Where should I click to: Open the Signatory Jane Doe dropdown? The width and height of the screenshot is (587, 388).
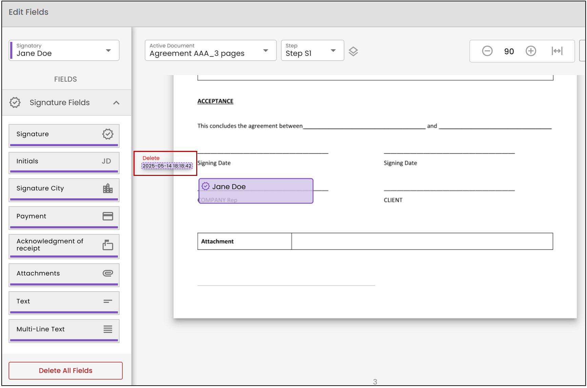[x=64, y=50]
